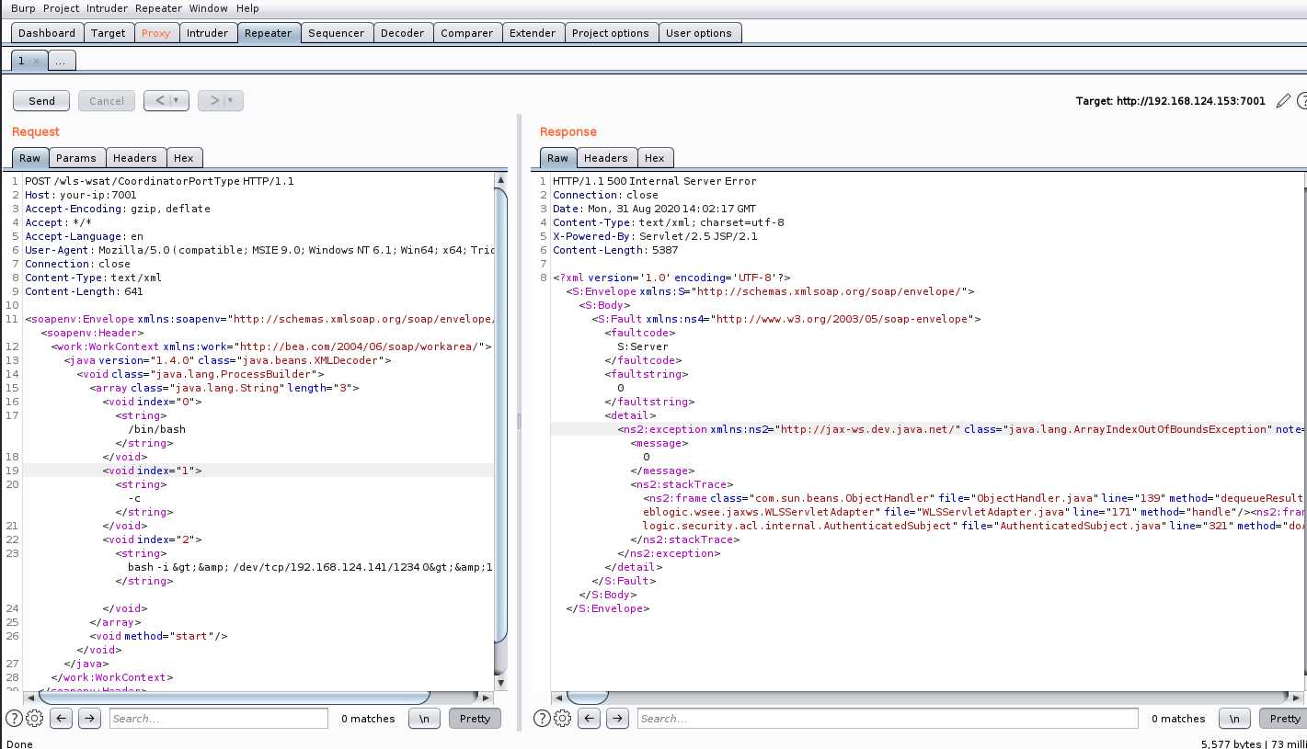Open Request panel help question-mark icon
1307x749 pixels.
click(15, 719)
